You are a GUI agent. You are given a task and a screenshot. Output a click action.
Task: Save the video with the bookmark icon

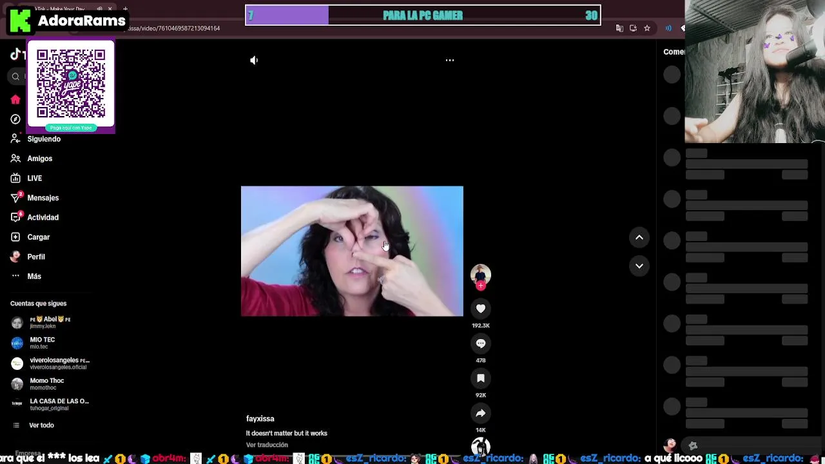pos(481,378)
